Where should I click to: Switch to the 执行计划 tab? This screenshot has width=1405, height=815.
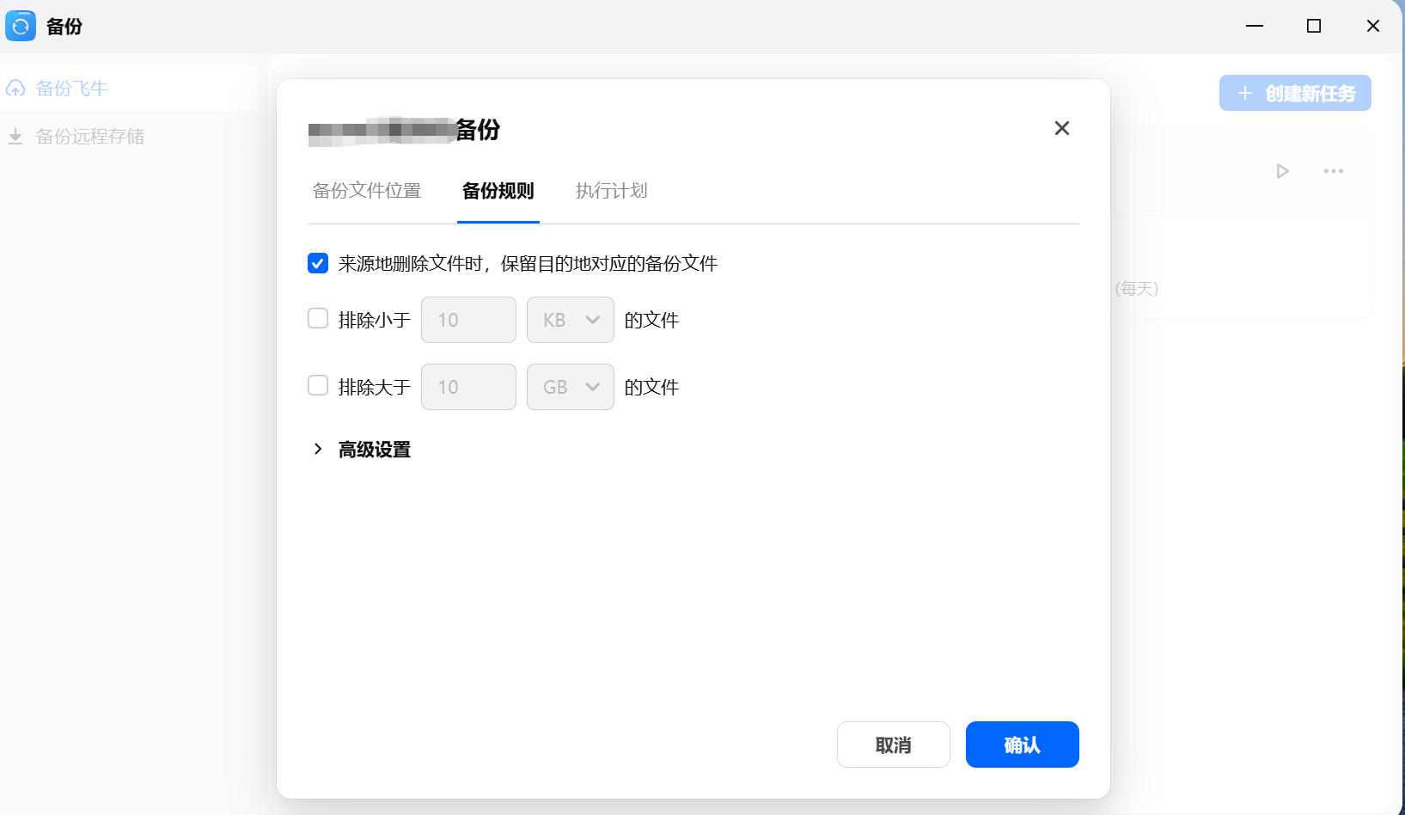click(611, 191)
